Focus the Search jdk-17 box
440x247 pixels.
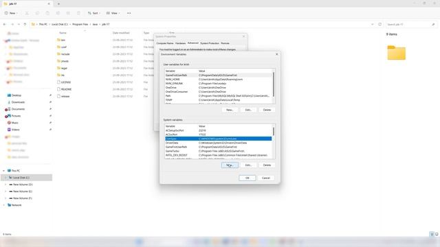411,25
